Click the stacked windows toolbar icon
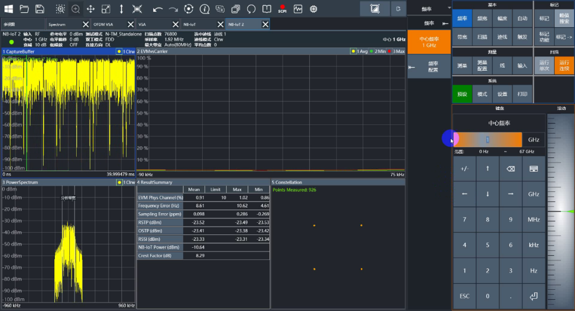This screenshot has height=311, width=575. tap(235, 9)
